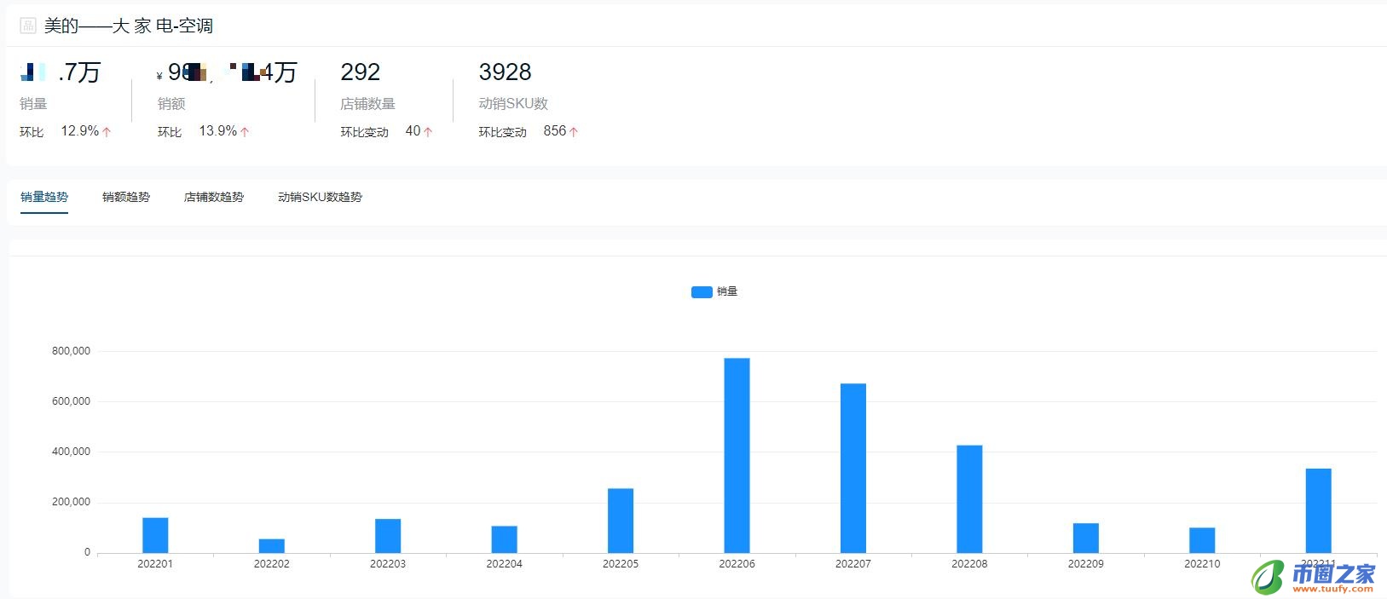Screen dimensions: 1387x599
Task: Click the 292 店铺数量 value
Action: click(x=360, y=72)
